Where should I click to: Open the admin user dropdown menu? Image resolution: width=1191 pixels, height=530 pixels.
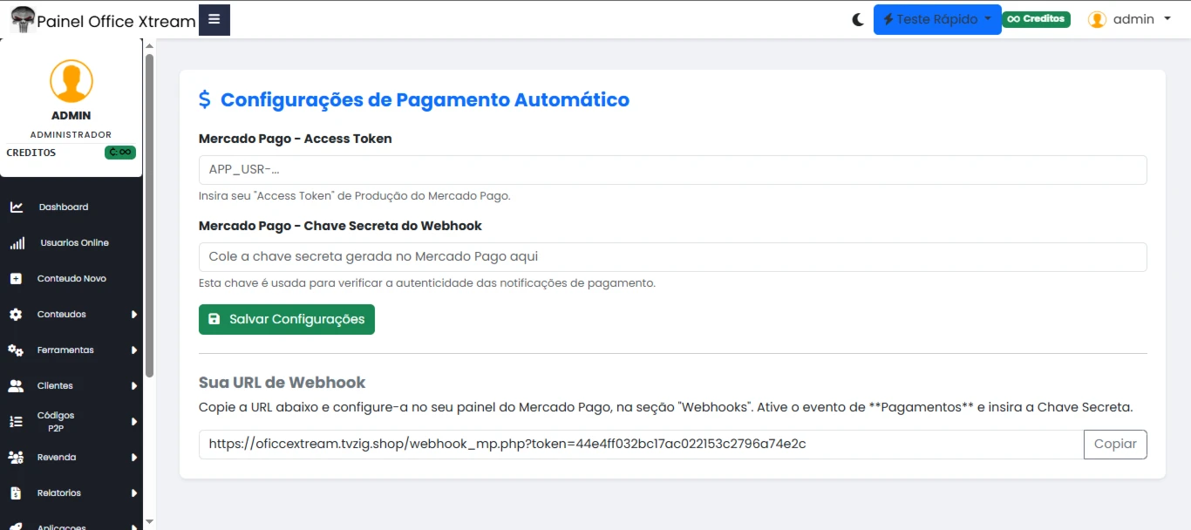[x=1129, y=19]
